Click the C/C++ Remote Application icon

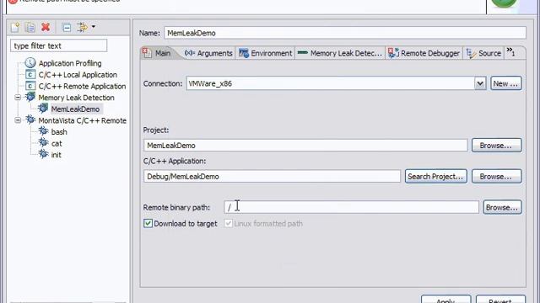[30, 86]
